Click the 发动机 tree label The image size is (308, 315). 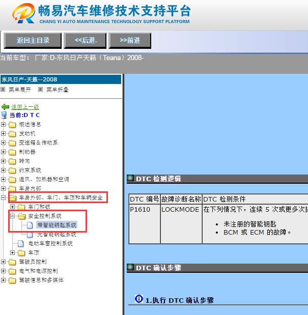pyautogui.click(x=27, y=134)
